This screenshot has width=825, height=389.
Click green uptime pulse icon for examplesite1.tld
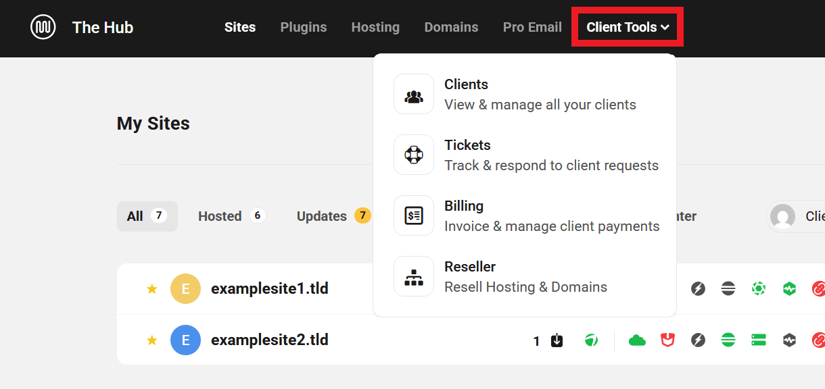(x=789, y=289)
